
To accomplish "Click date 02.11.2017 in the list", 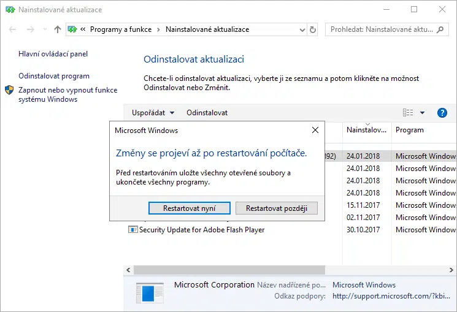I will tap(363, 218).
